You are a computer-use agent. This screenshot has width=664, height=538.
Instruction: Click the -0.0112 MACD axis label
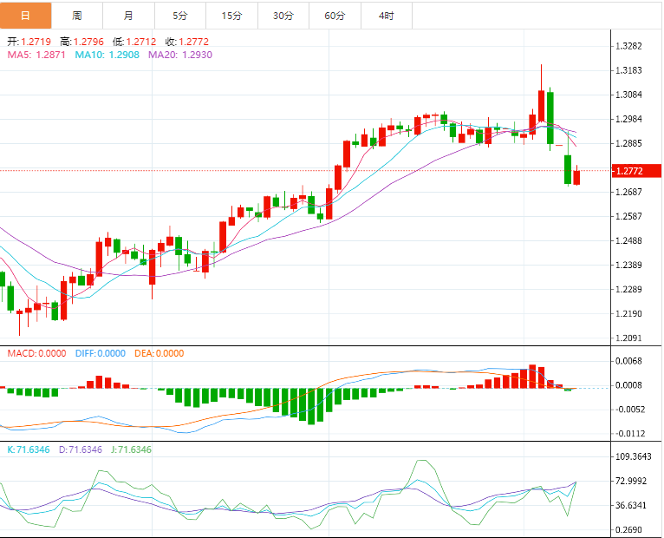630,434
